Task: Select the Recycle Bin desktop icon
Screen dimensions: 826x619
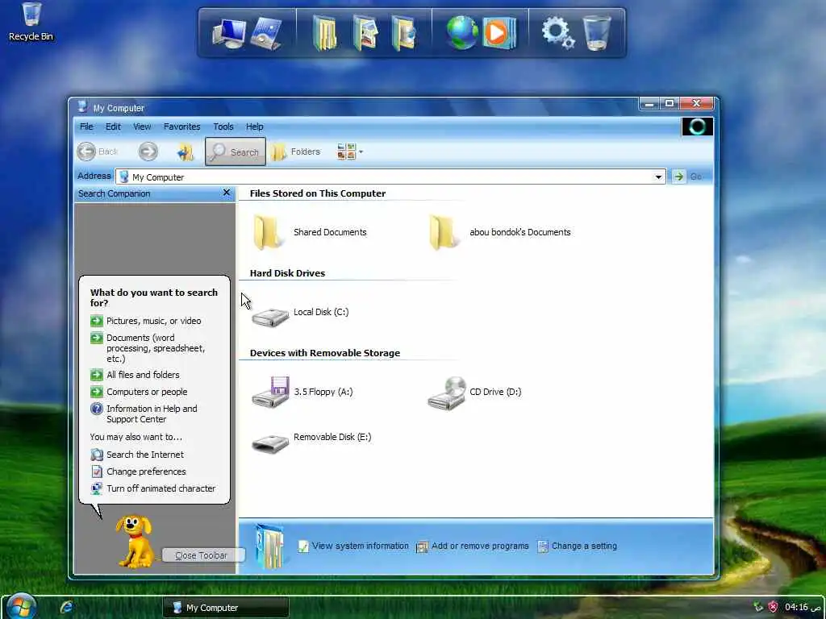Action: (x=31, y=22)
